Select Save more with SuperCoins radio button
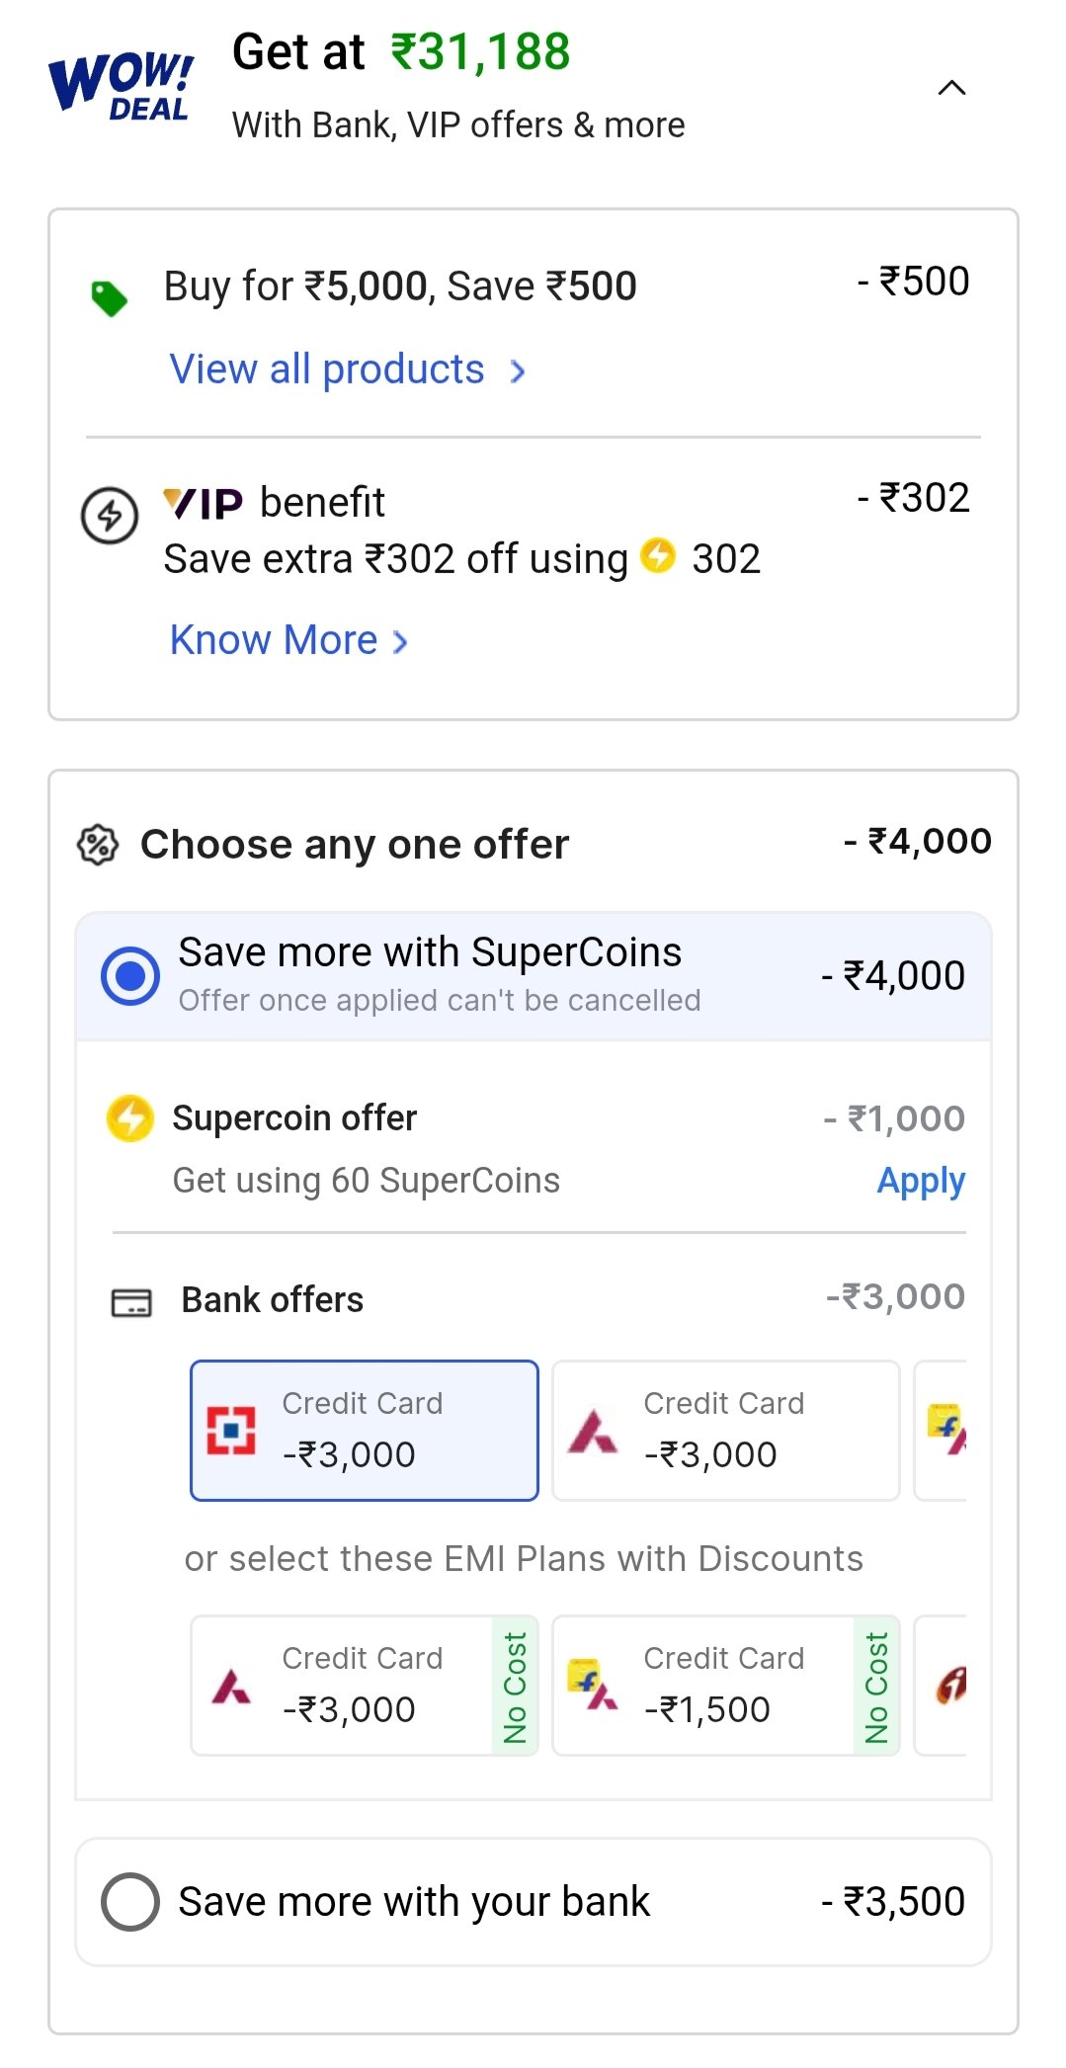The image size is (1066, 2068). (130, 976)
